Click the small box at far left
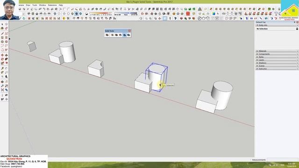The height and width of the screenshot is (168, 299). click(32, 46)
